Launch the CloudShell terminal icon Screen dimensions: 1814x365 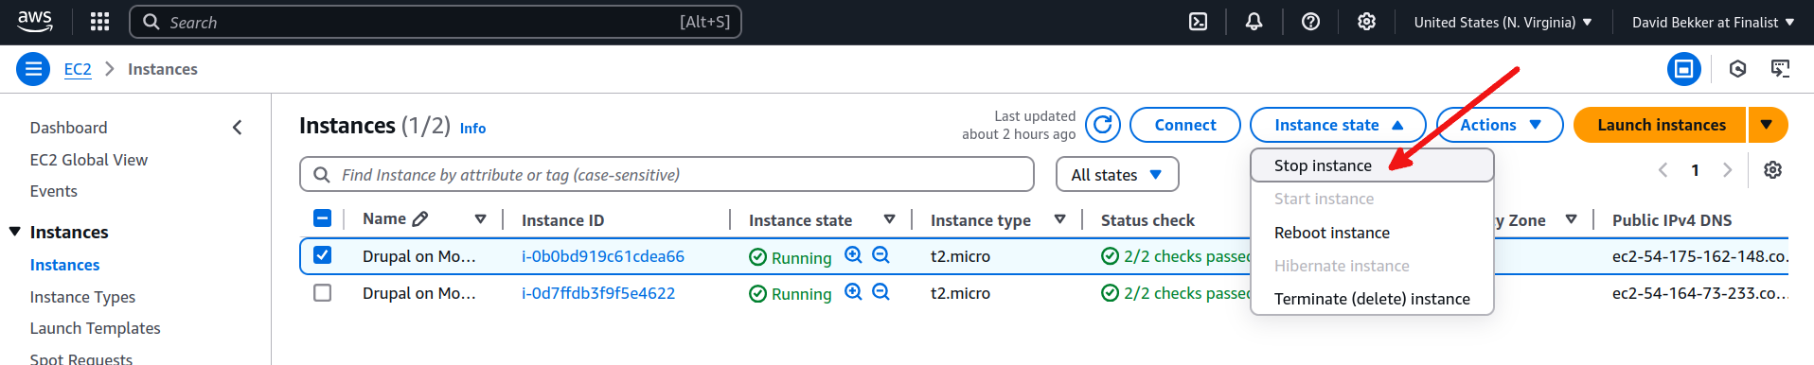[x=1198, y=22]
